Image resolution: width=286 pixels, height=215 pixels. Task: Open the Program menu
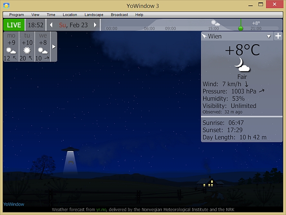coord(16,15)
